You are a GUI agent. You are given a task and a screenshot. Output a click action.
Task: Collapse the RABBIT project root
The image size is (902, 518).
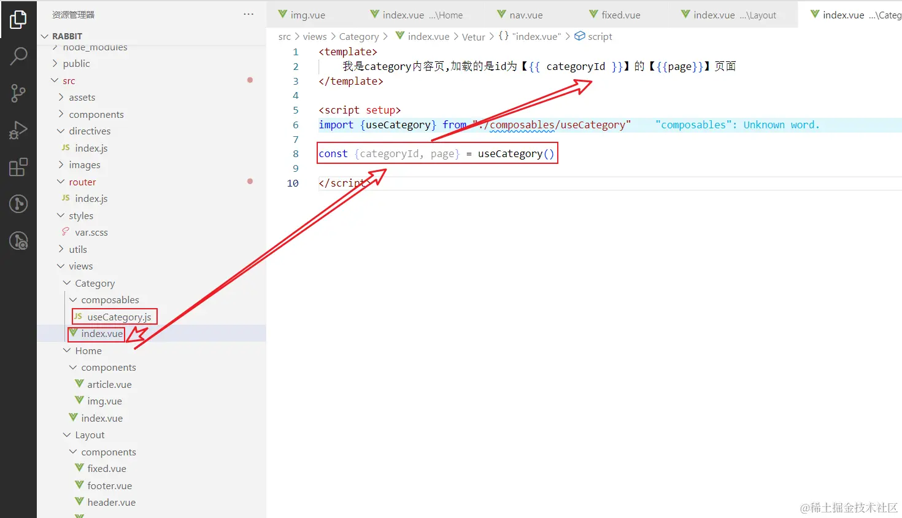(x=45, y=36)
